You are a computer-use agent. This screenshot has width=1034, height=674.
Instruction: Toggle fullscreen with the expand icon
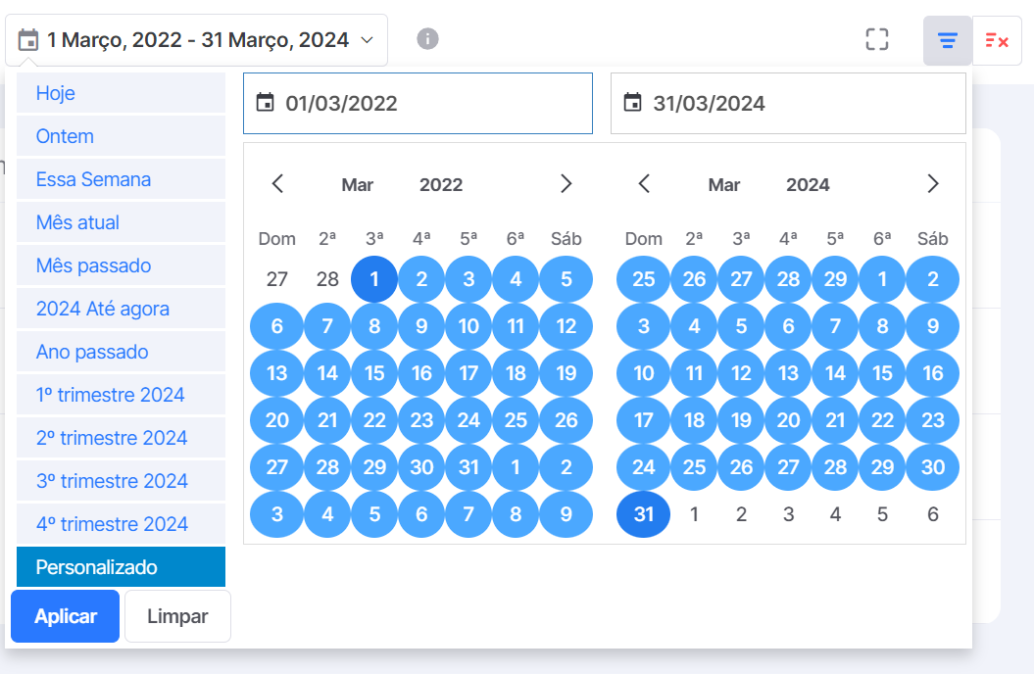(x=876, y=39)
